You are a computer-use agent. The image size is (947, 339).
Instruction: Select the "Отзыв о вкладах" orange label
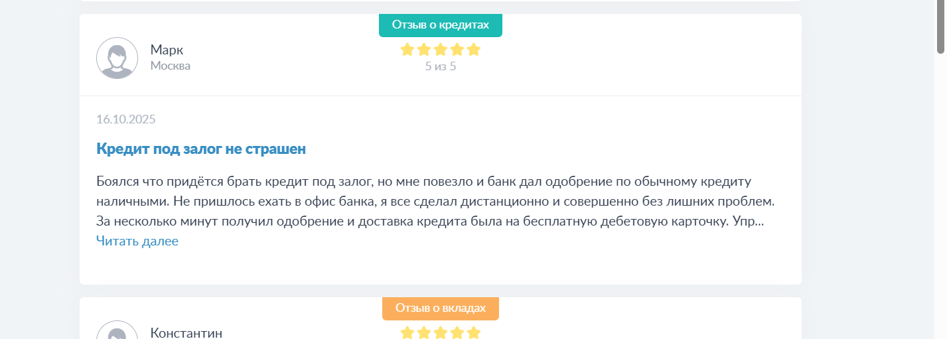(441, 308)
